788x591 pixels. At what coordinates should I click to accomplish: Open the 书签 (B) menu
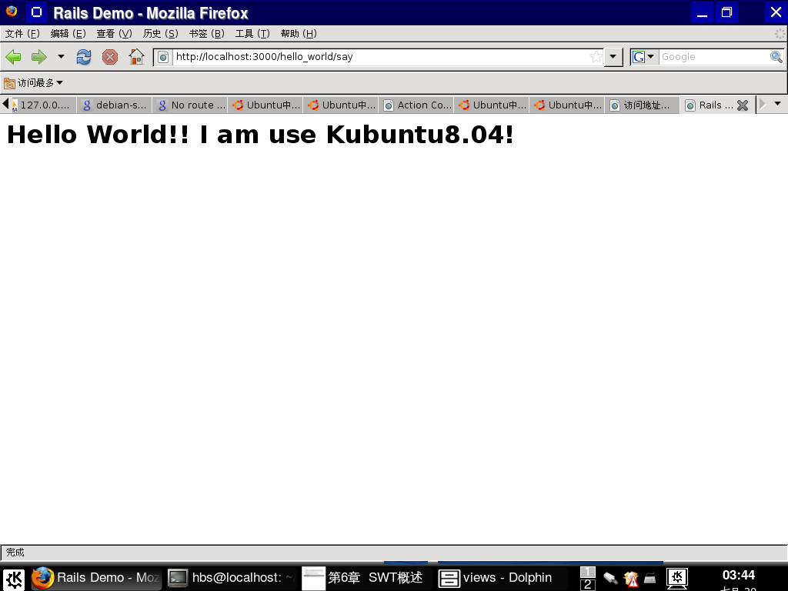[206, 34]
